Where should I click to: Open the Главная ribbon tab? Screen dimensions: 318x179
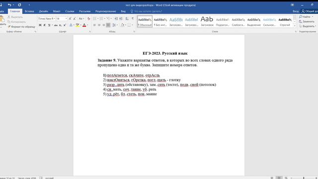(15, 11)
